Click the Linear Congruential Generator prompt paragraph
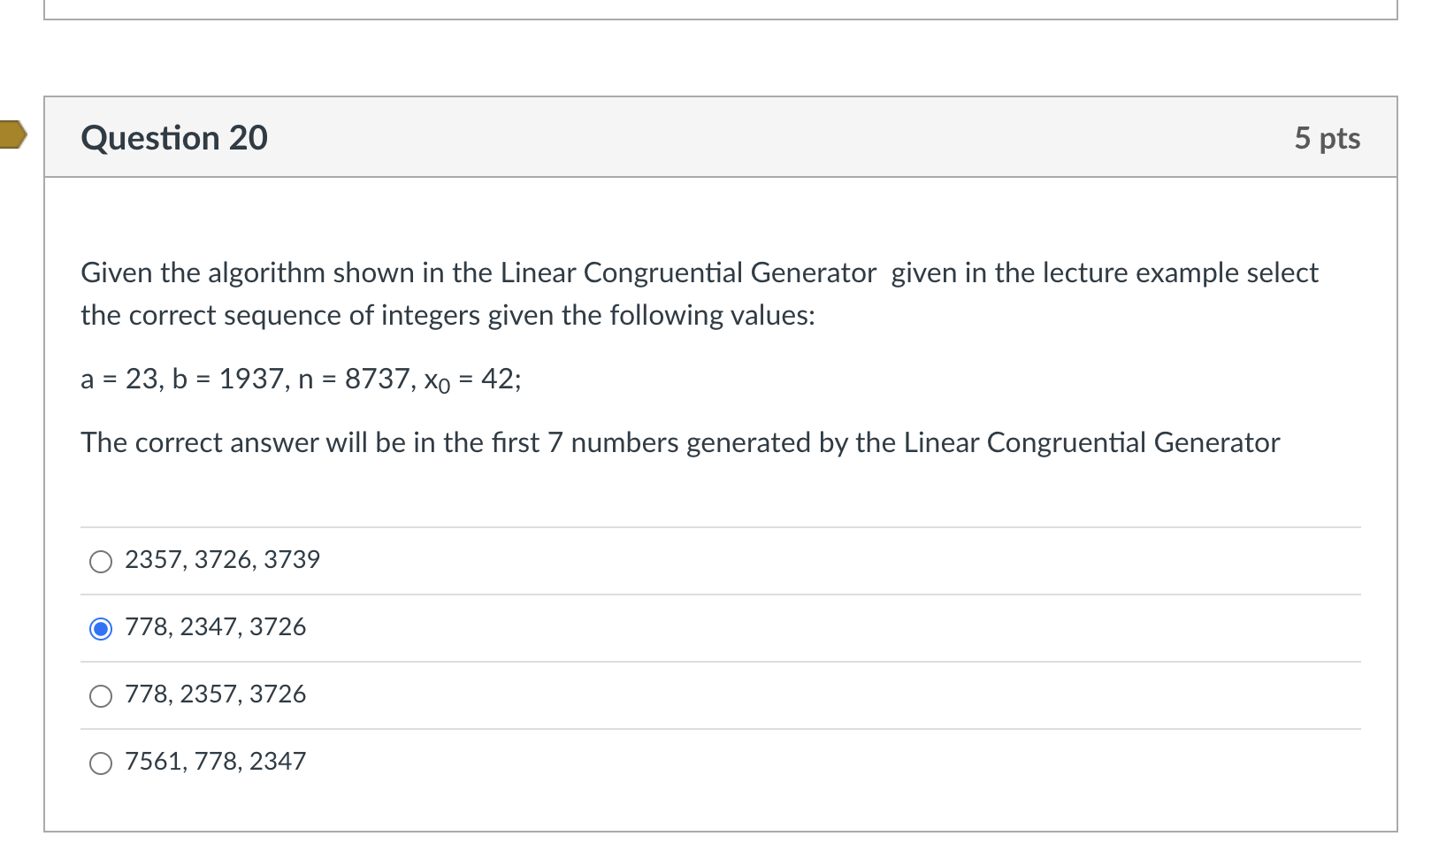This screenshot has width=1454, height=867. [699, 294]
